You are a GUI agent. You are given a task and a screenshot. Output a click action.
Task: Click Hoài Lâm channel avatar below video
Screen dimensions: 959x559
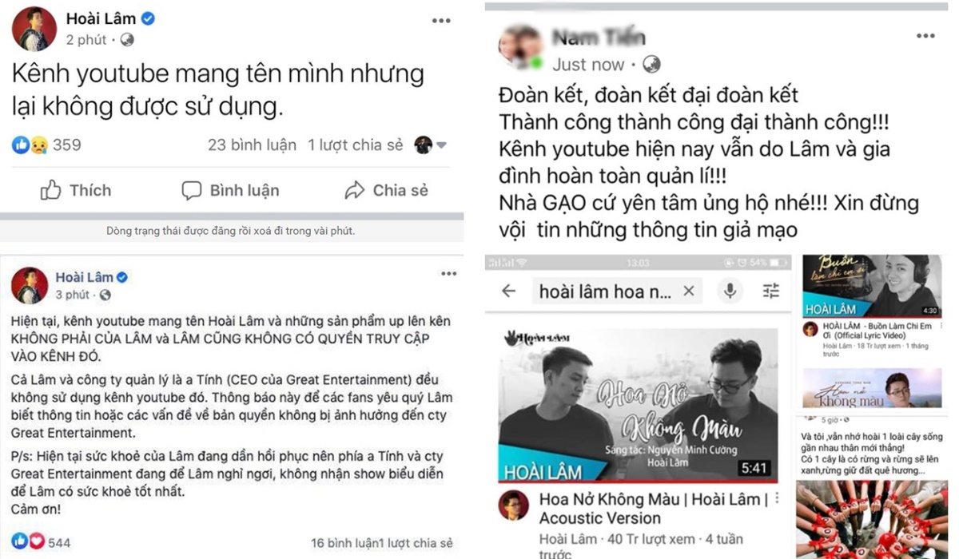513,506
